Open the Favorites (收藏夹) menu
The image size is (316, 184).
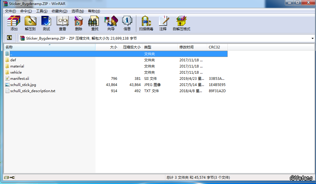59,11
